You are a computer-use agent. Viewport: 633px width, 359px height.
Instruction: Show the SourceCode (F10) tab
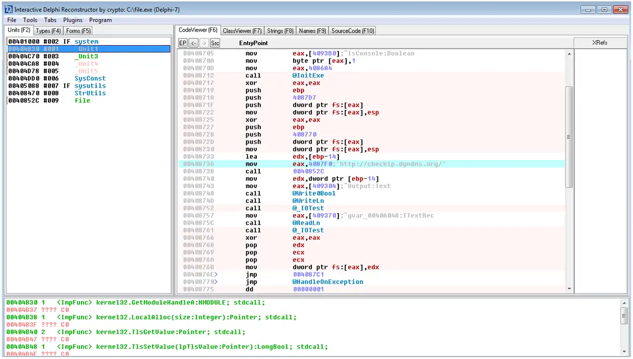click(352, 31)
